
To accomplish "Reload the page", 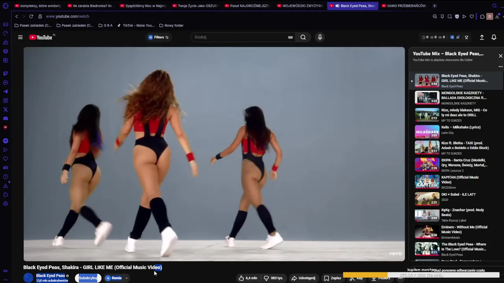I will click(x=31, y=17).
